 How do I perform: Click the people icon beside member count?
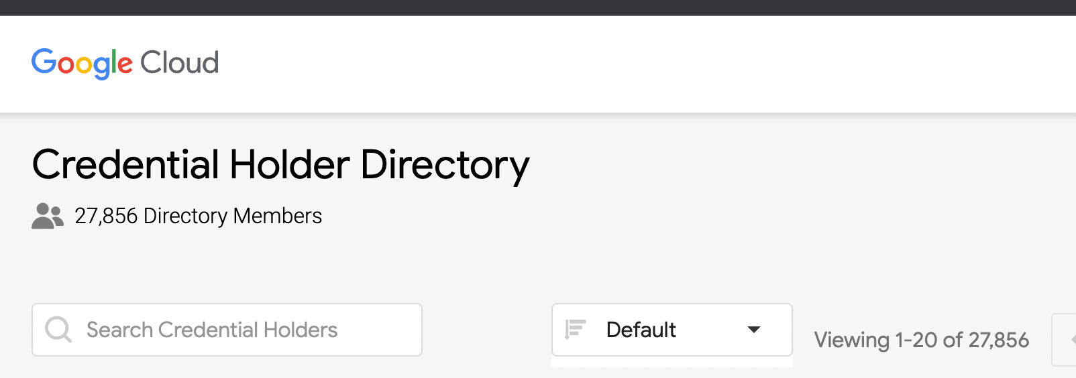click(x=48, y=216)
